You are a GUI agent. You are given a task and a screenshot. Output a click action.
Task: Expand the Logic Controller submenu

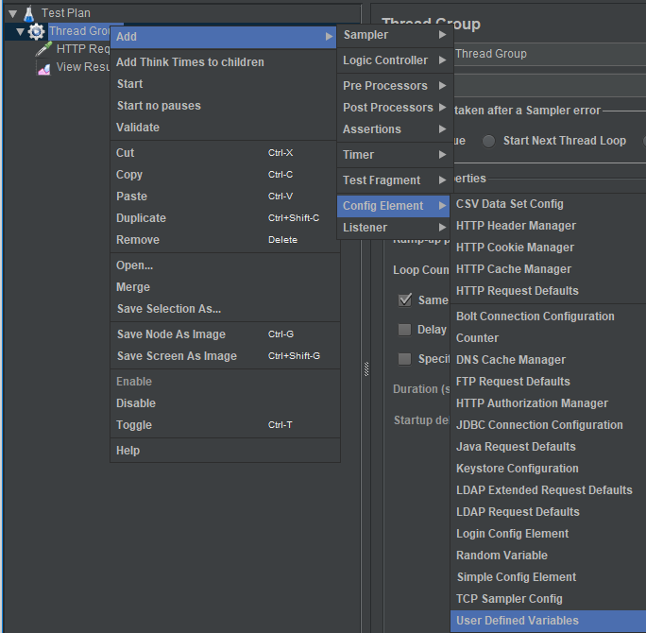coord(395,60)
